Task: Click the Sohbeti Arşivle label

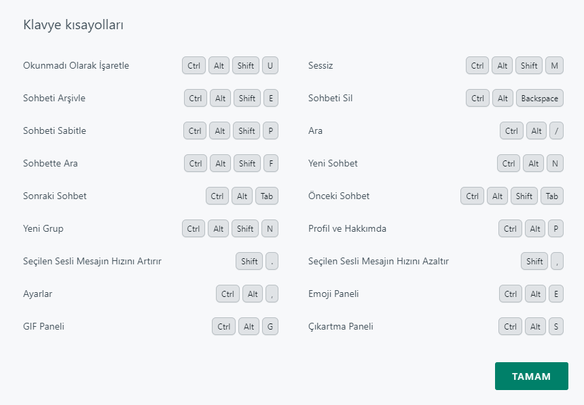Action: pos(54,99)
